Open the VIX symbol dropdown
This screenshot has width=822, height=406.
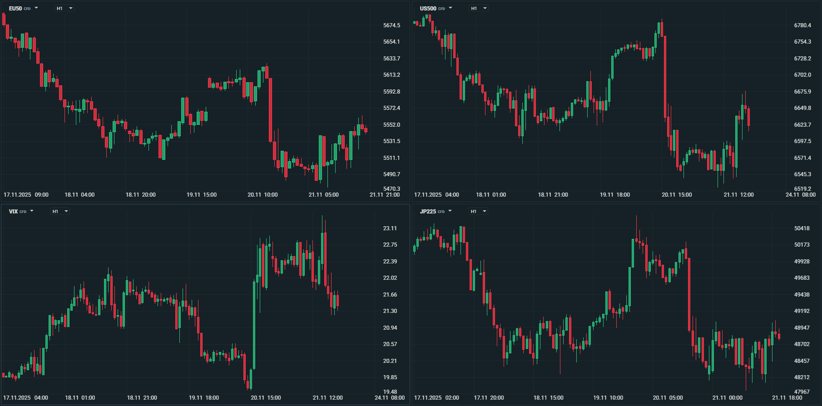(21, 211)
